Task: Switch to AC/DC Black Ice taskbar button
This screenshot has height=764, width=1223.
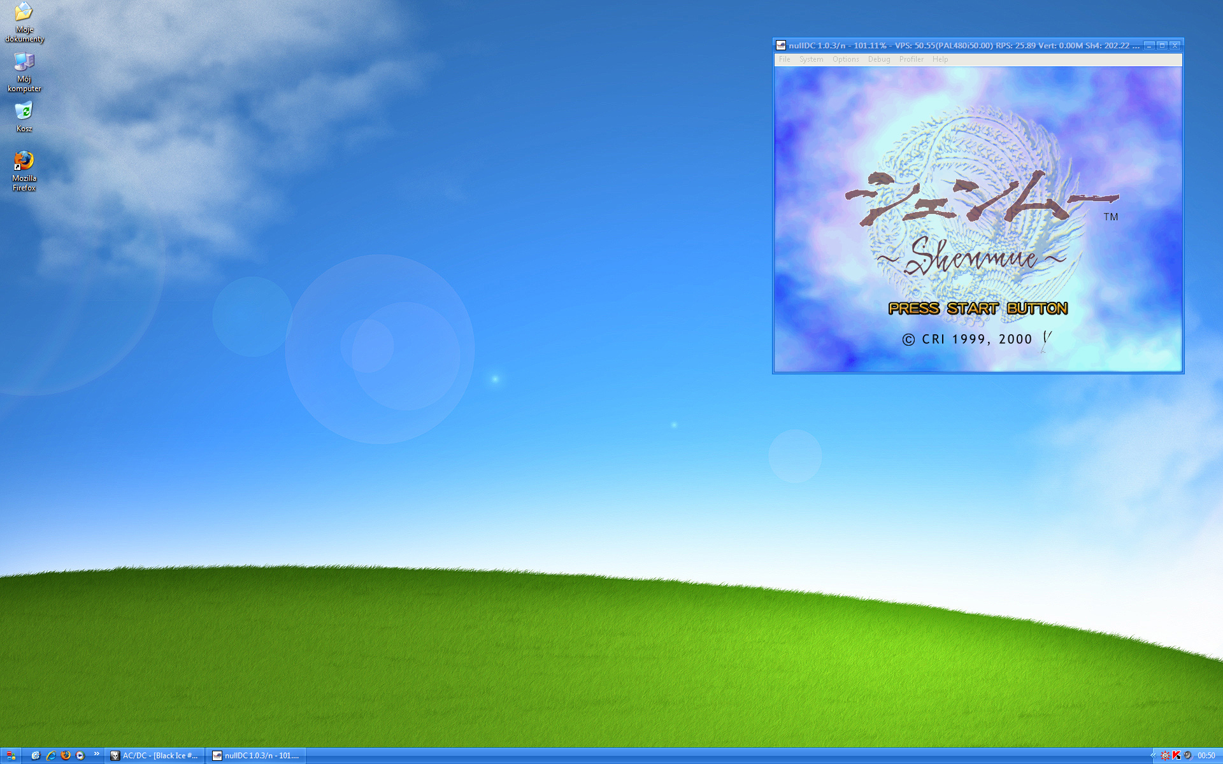Action: (155, 756)
